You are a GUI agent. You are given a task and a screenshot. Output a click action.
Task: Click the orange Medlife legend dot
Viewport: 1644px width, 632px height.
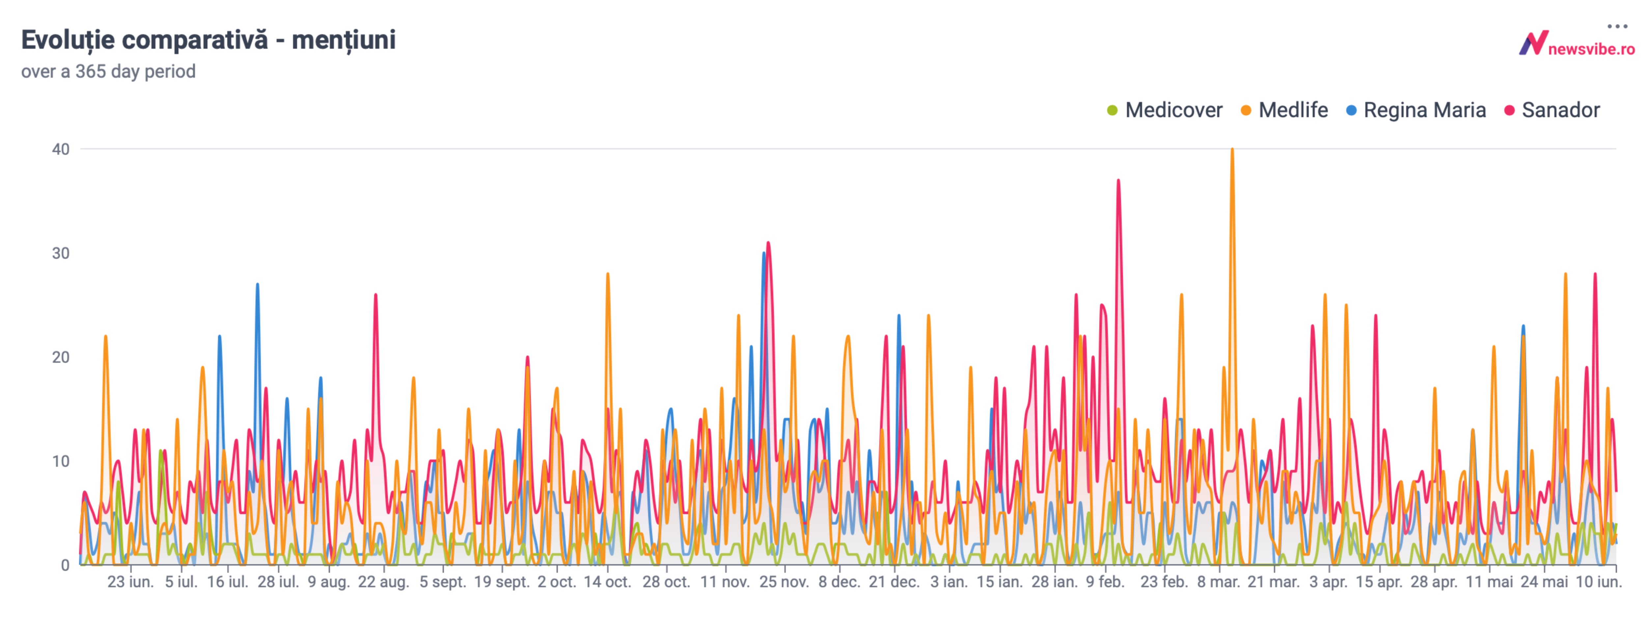coord(1246,111)
